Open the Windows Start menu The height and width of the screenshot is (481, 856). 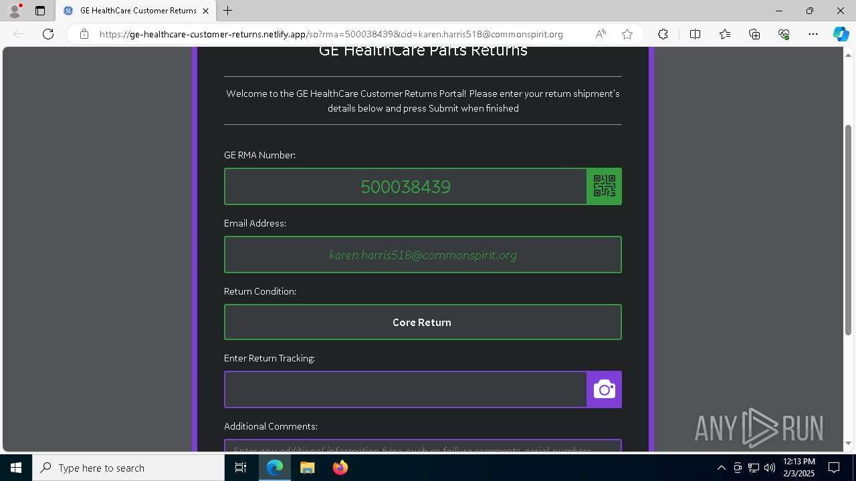coord(16,468)
